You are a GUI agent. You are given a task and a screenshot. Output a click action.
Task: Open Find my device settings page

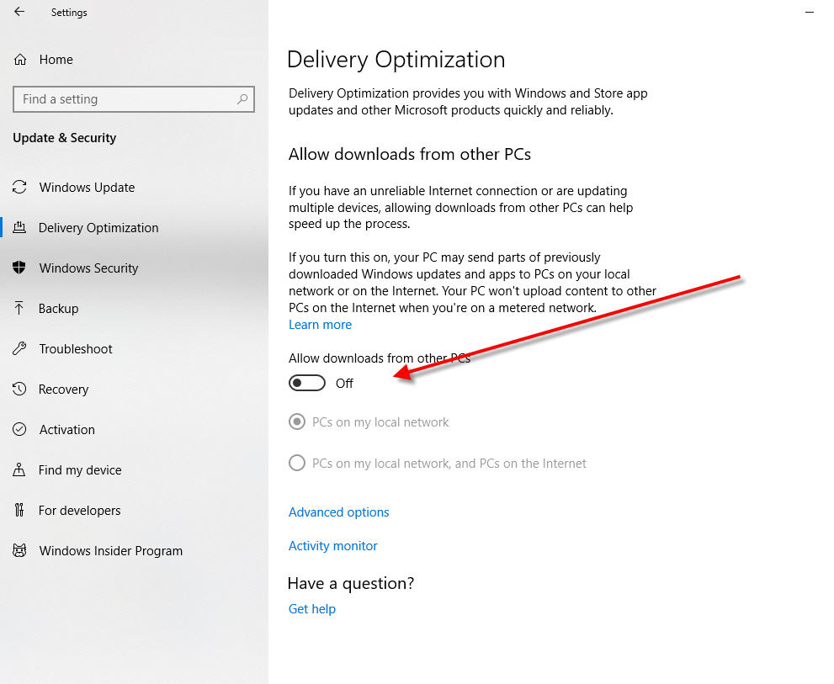coord(80,470)
